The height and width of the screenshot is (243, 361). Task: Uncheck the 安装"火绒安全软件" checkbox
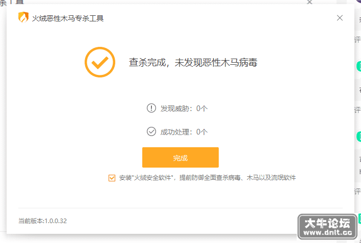pos(112,178)
